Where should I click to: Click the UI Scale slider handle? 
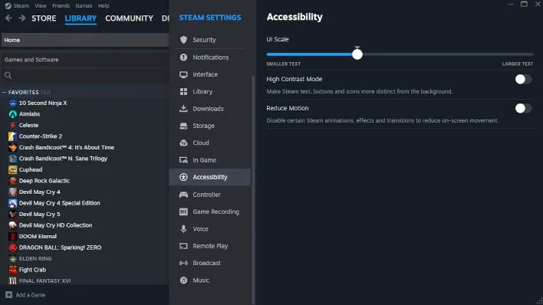(x=357, y=54)
